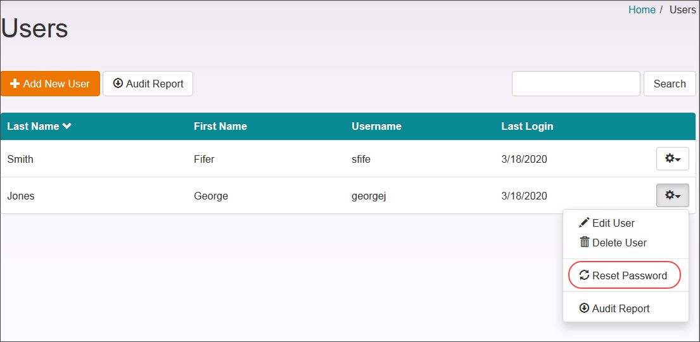Toggle sort using the Last Name chevron
Screen dimensions: 700x342
pyautogui.click(x=67, y=126)
